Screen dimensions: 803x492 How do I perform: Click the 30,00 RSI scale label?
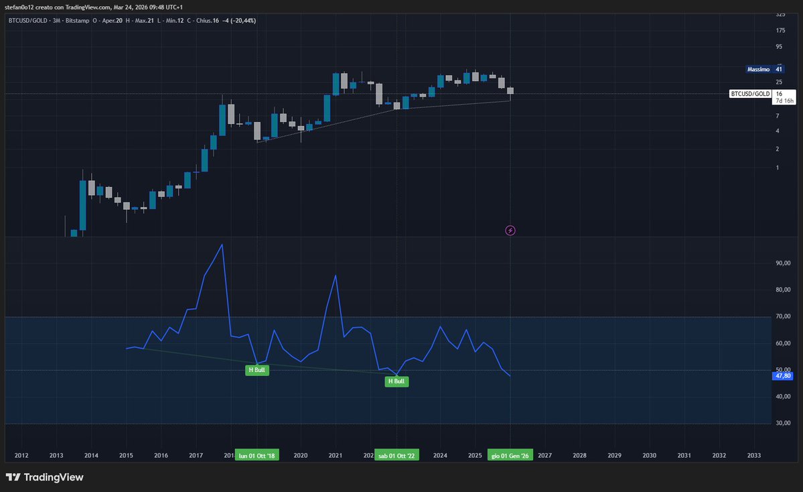[783, 423]
